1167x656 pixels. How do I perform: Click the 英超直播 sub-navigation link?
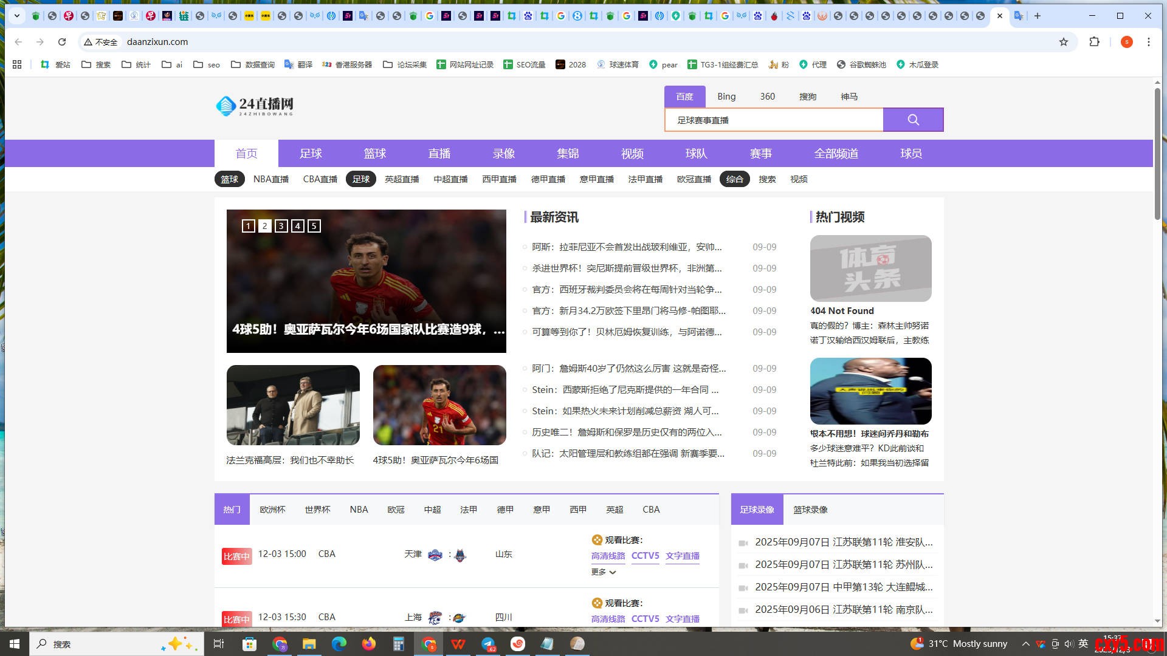pyautogui.click(x=402, y=179)
